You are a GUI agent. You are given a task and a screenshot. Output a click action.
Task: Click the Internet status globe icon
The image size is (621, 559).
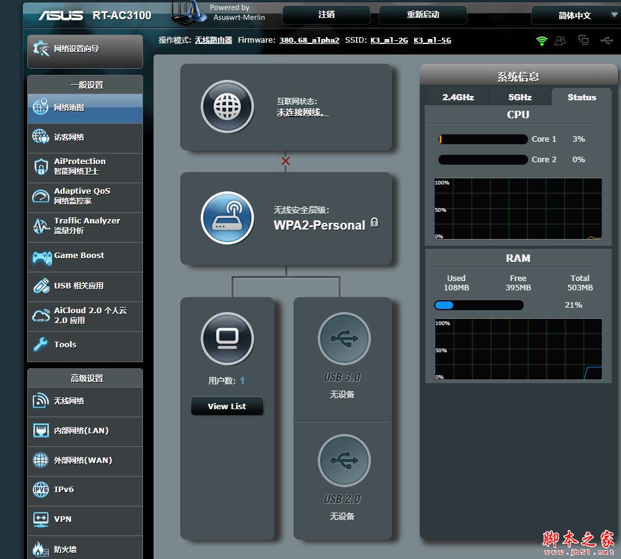click(227, 106)
